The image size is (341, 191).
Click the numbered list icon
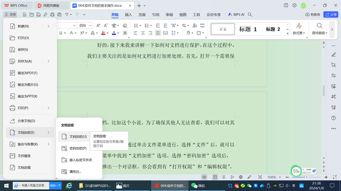(x=147, y=25)
